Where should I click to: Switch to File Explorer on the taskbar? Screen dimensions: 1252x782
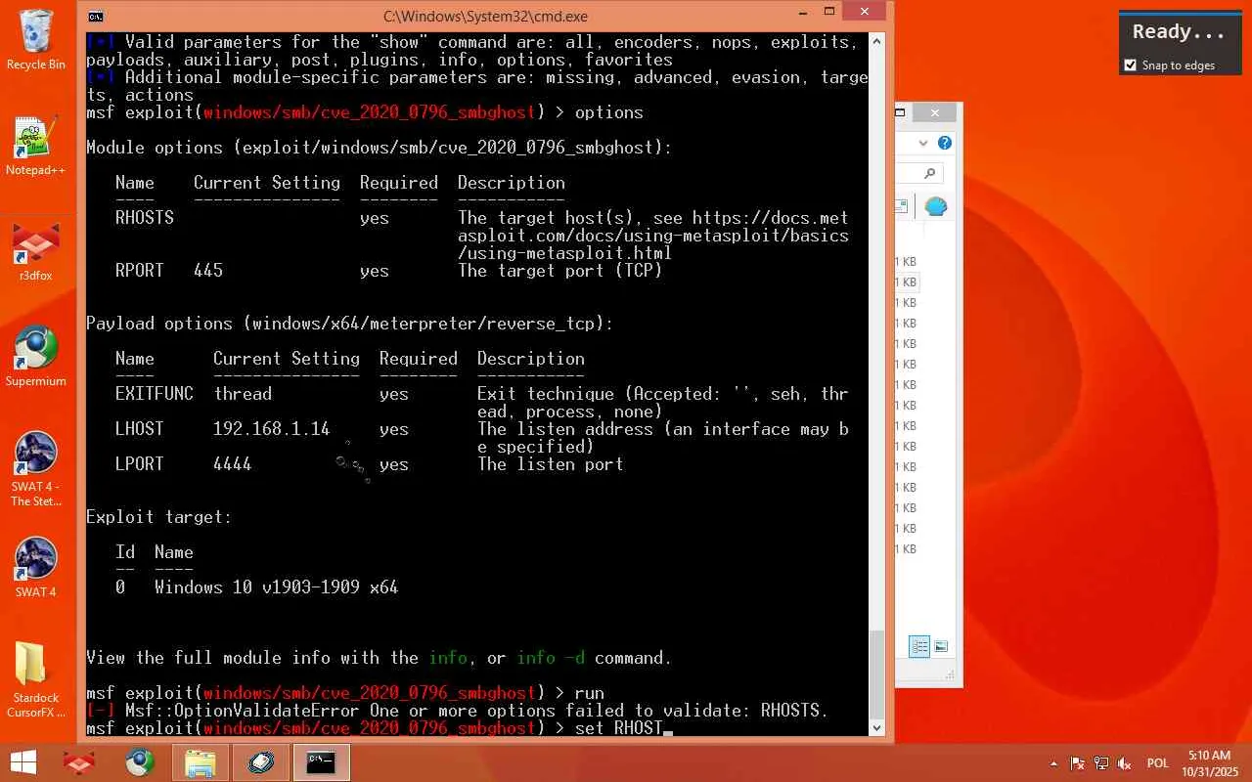point(201,762)
